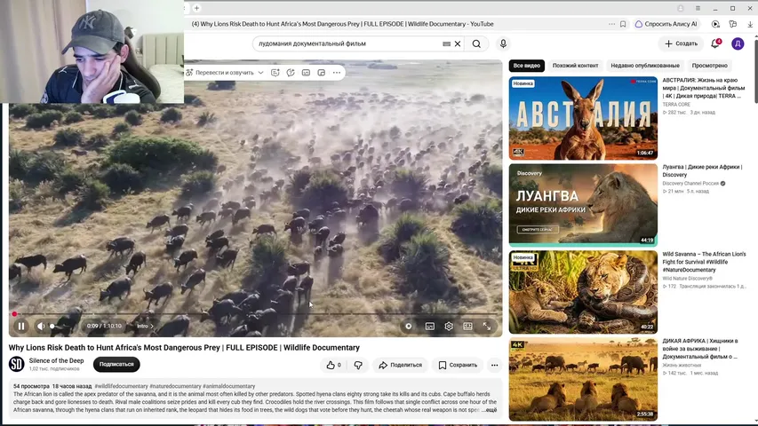Open the browser hamburger menu

click(698, 8)
